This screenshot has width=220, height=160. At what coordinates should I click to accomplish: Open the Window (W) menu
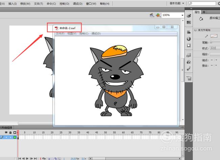[91, 4]
